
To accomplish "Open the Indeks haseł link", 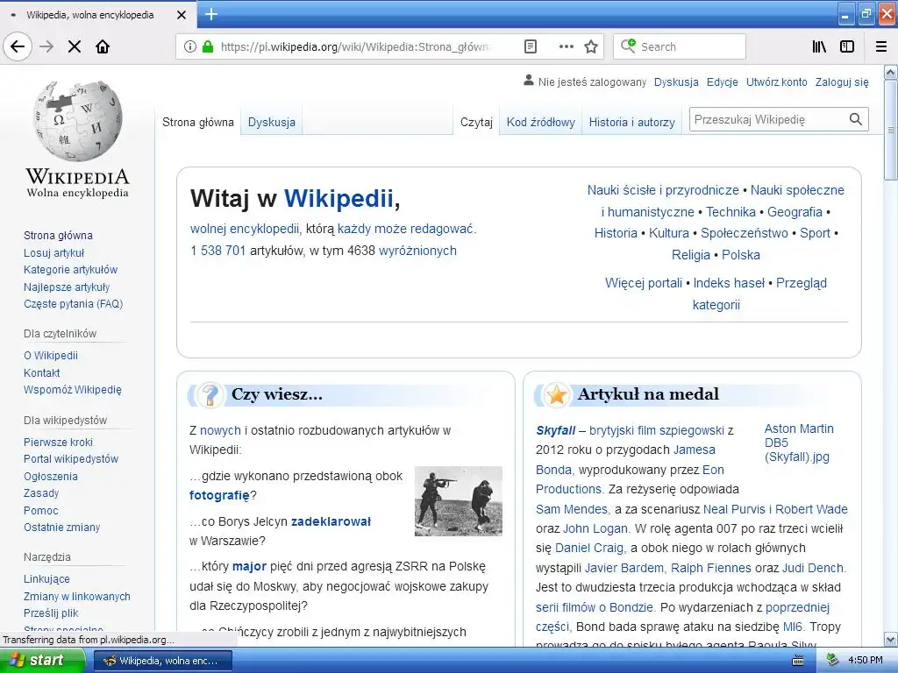I will point(729,283).
